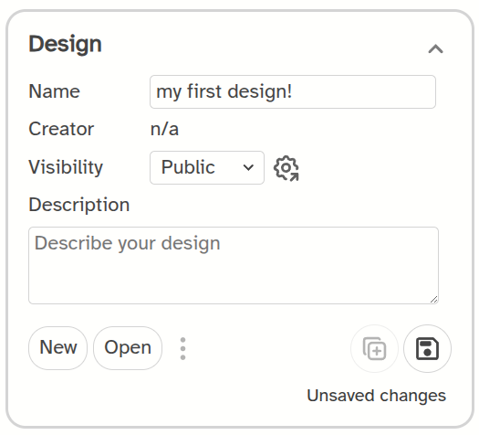Click the Description label
The height and width of the screenshot is (435, 479).
(79, 205)
